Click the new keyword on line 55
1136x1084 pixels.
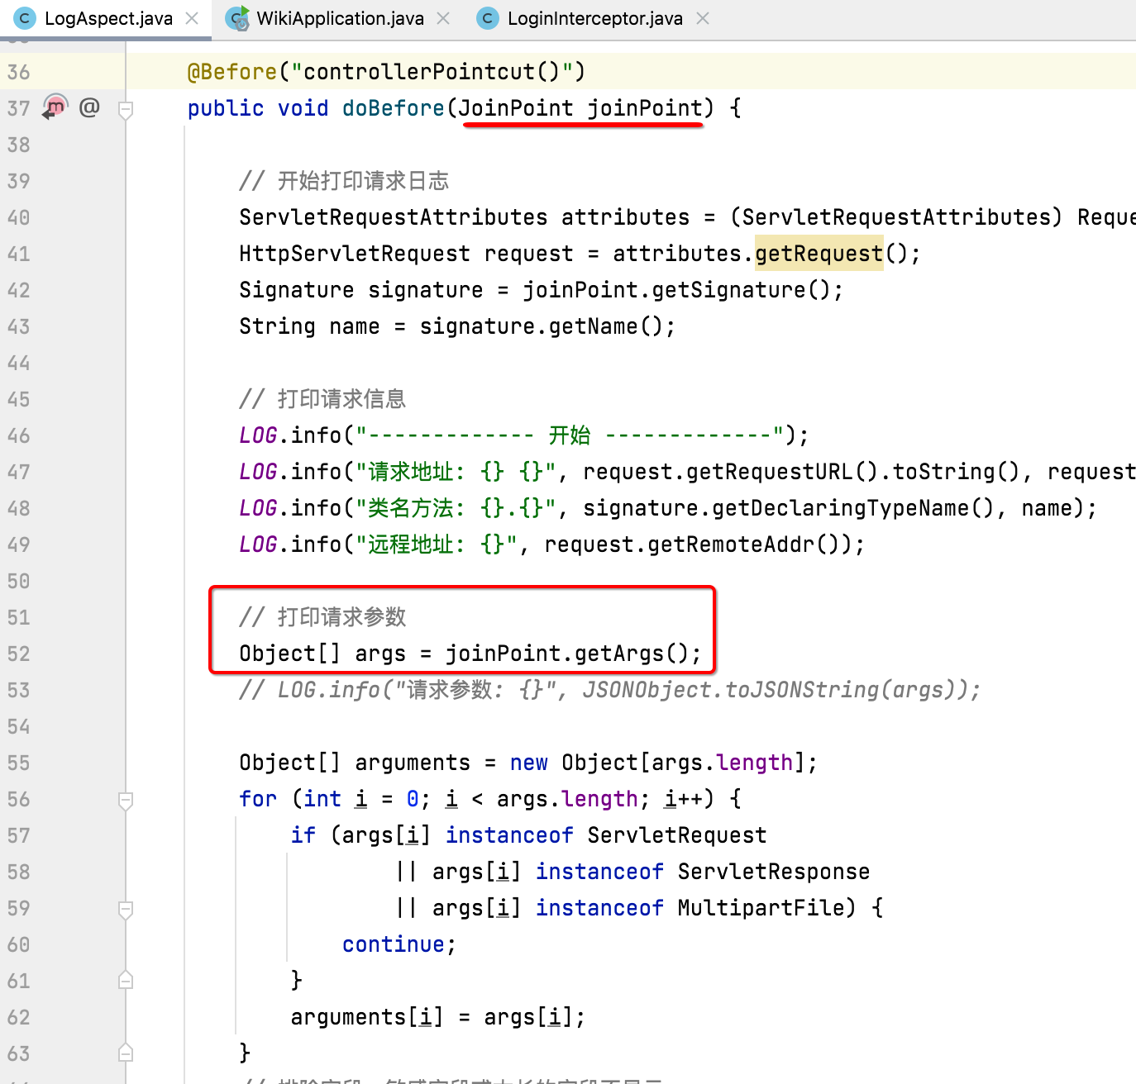point(529,763)
